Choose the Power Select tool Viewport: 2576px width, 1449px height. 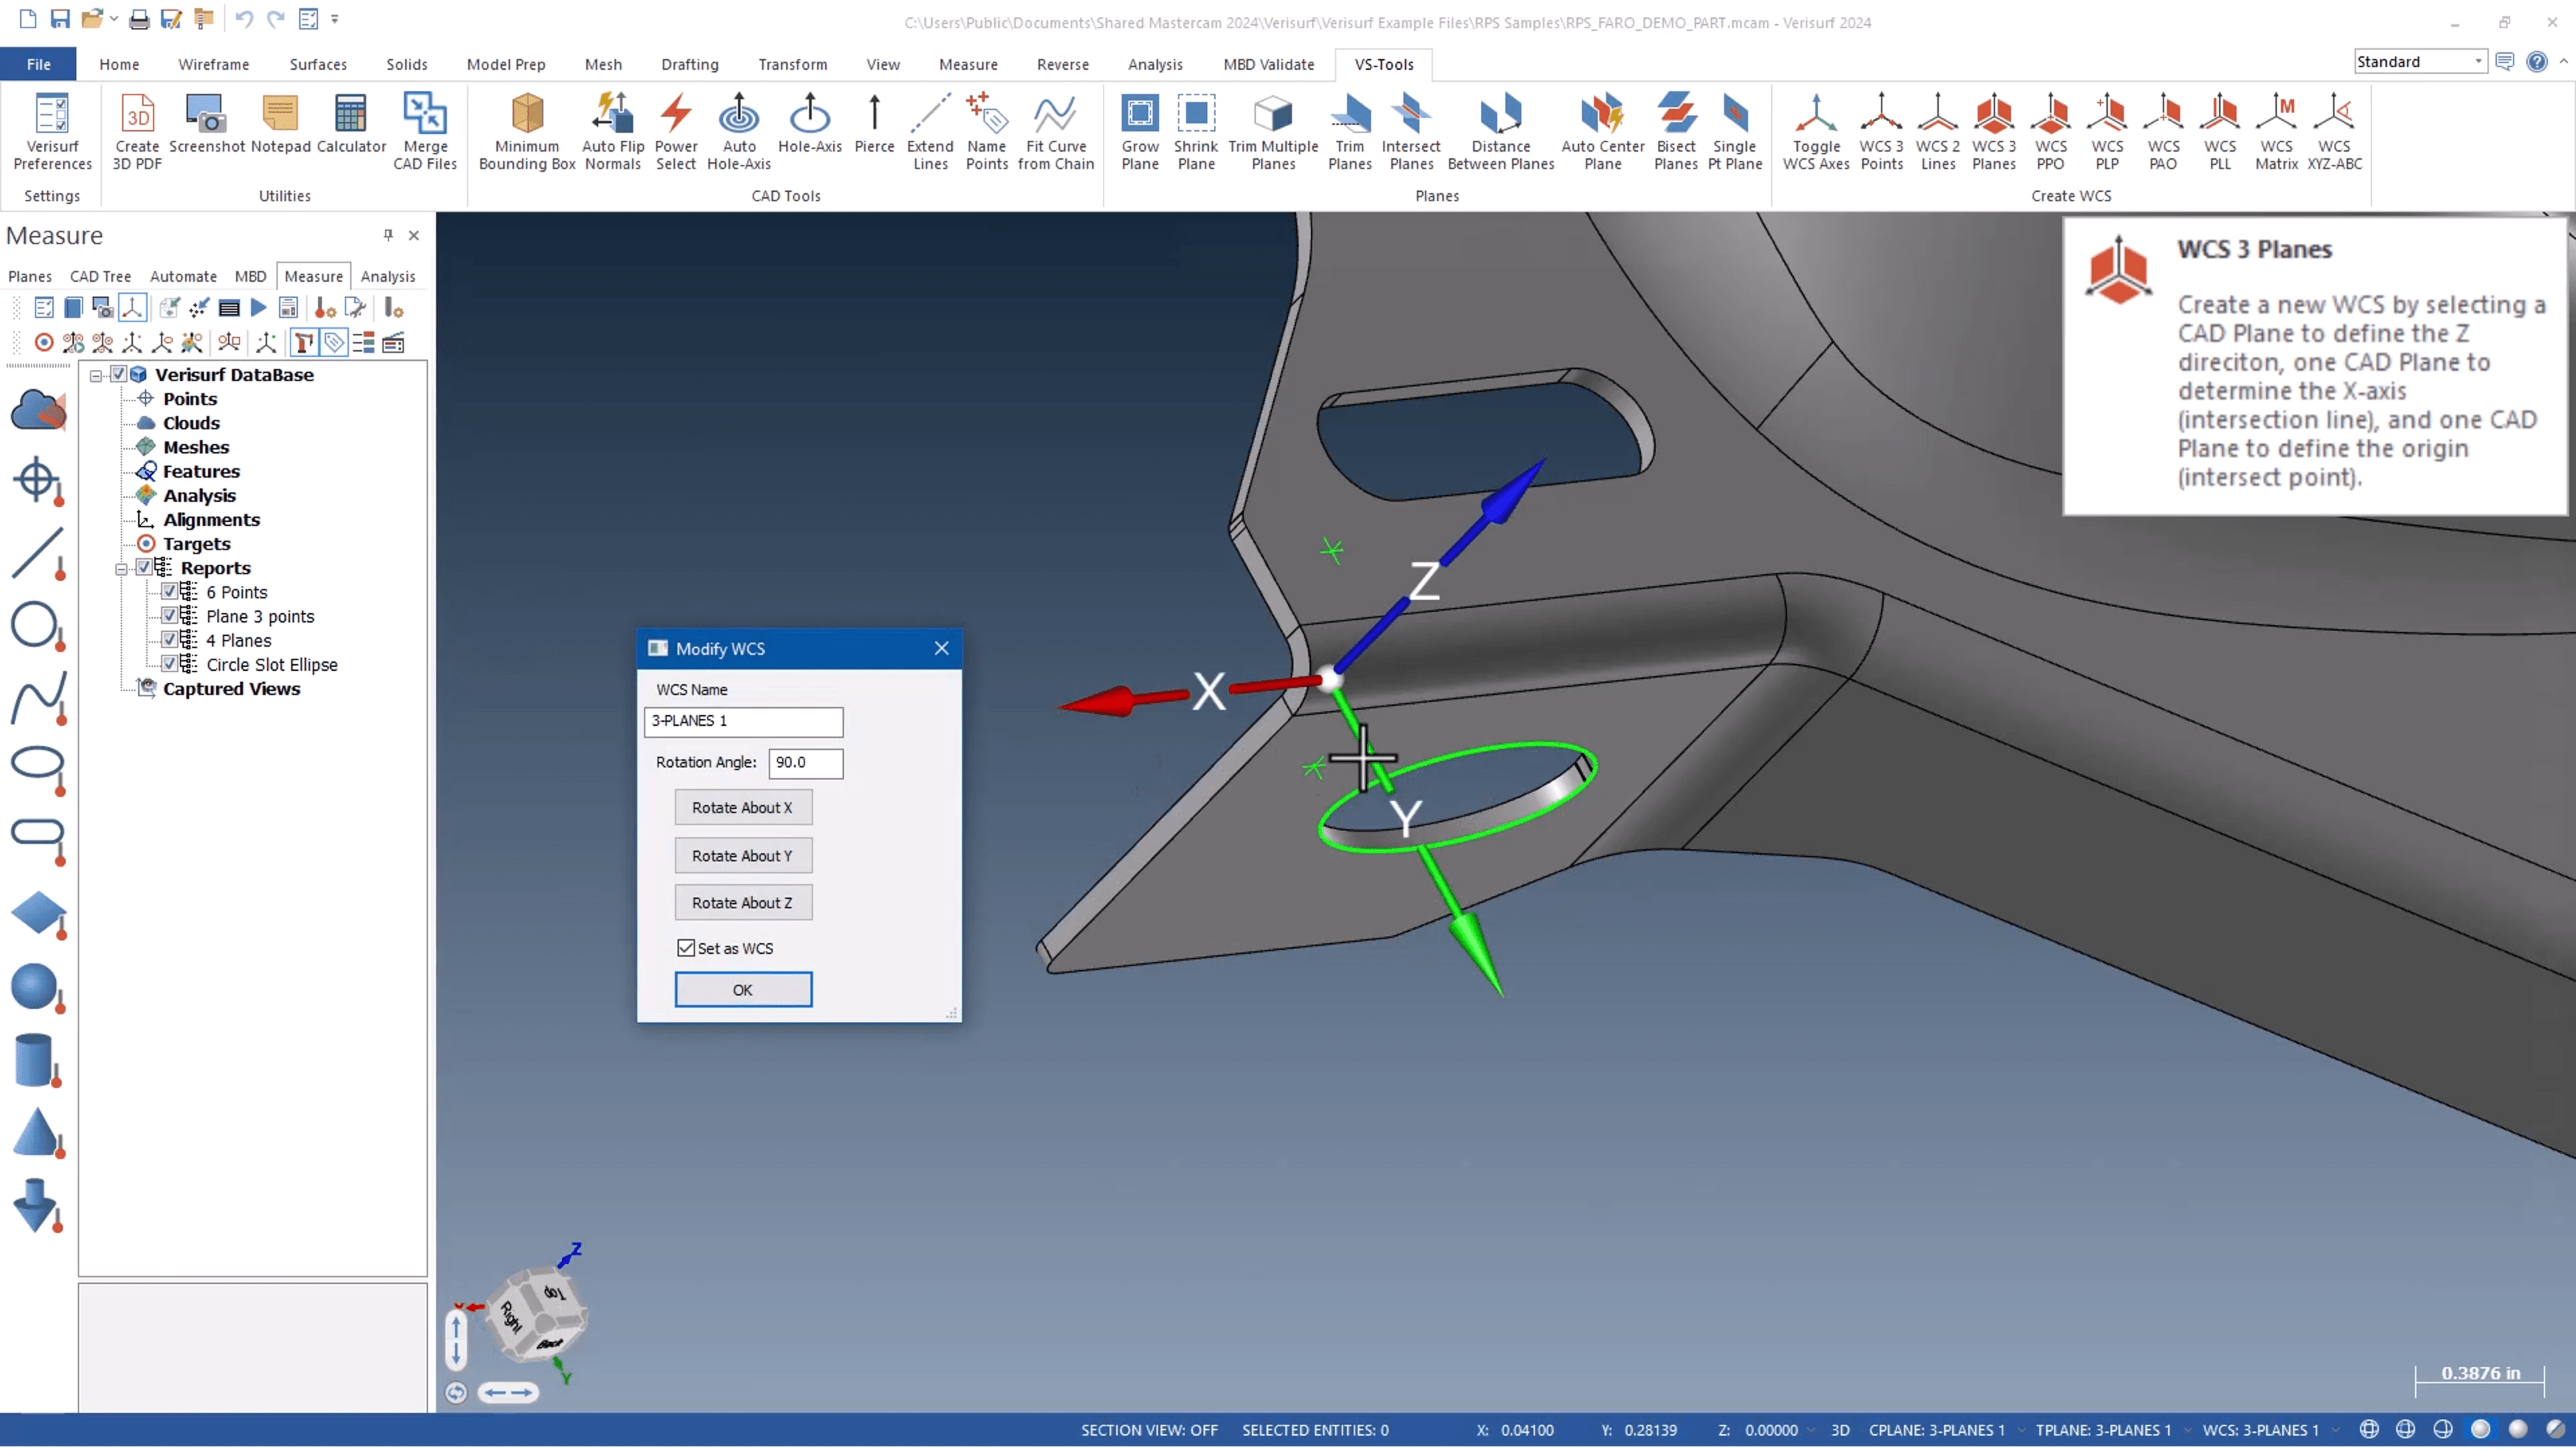point(676,132)
